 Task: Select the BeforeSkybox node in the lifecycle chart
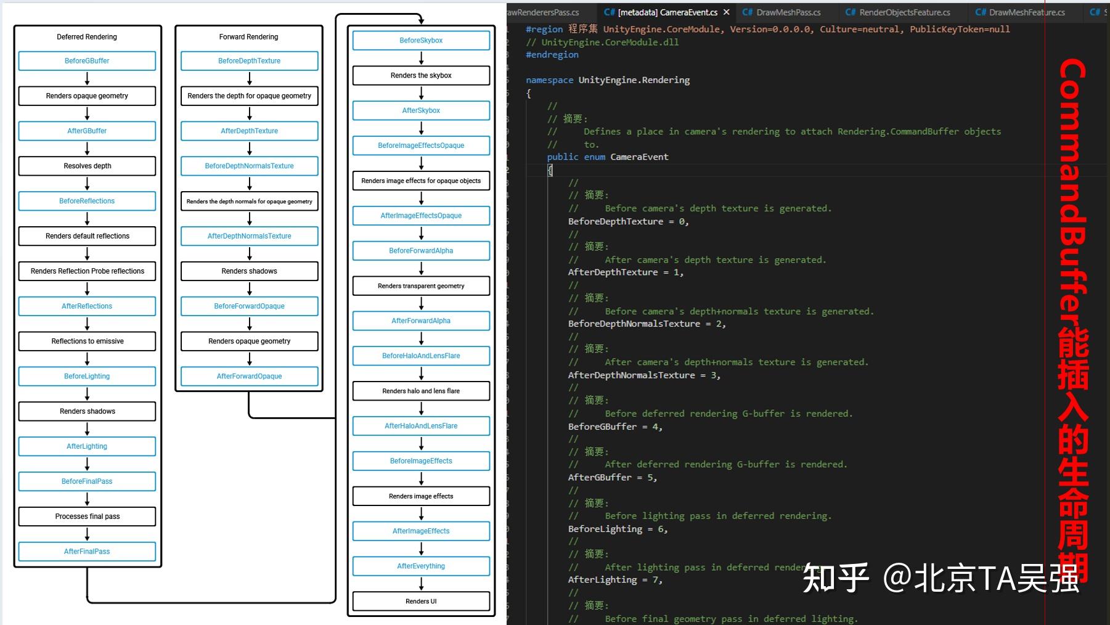click(x=420, y=40)
